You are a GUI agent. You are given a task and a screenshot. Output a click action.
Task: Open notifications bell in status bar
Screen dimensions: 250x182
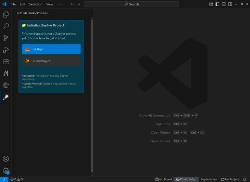point(245,179)
